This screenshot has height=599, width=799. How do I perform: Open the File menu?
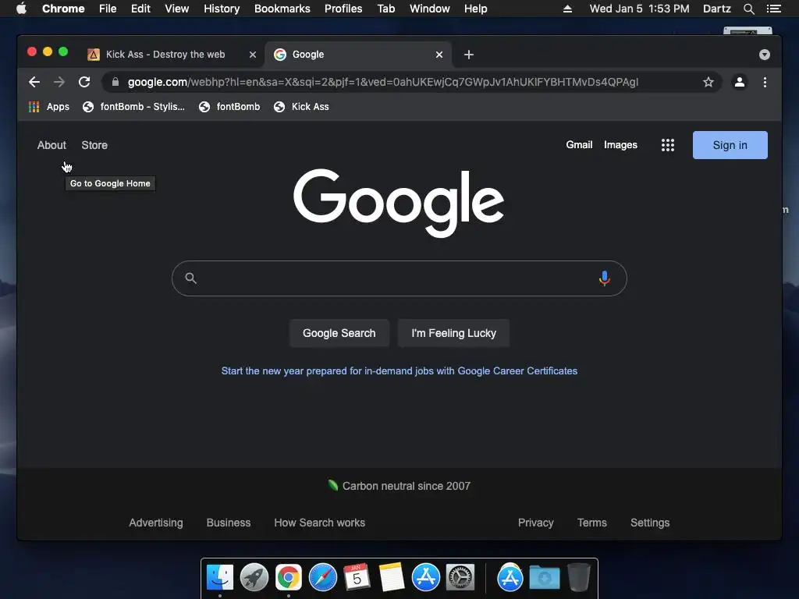click(x=108, y=9)
